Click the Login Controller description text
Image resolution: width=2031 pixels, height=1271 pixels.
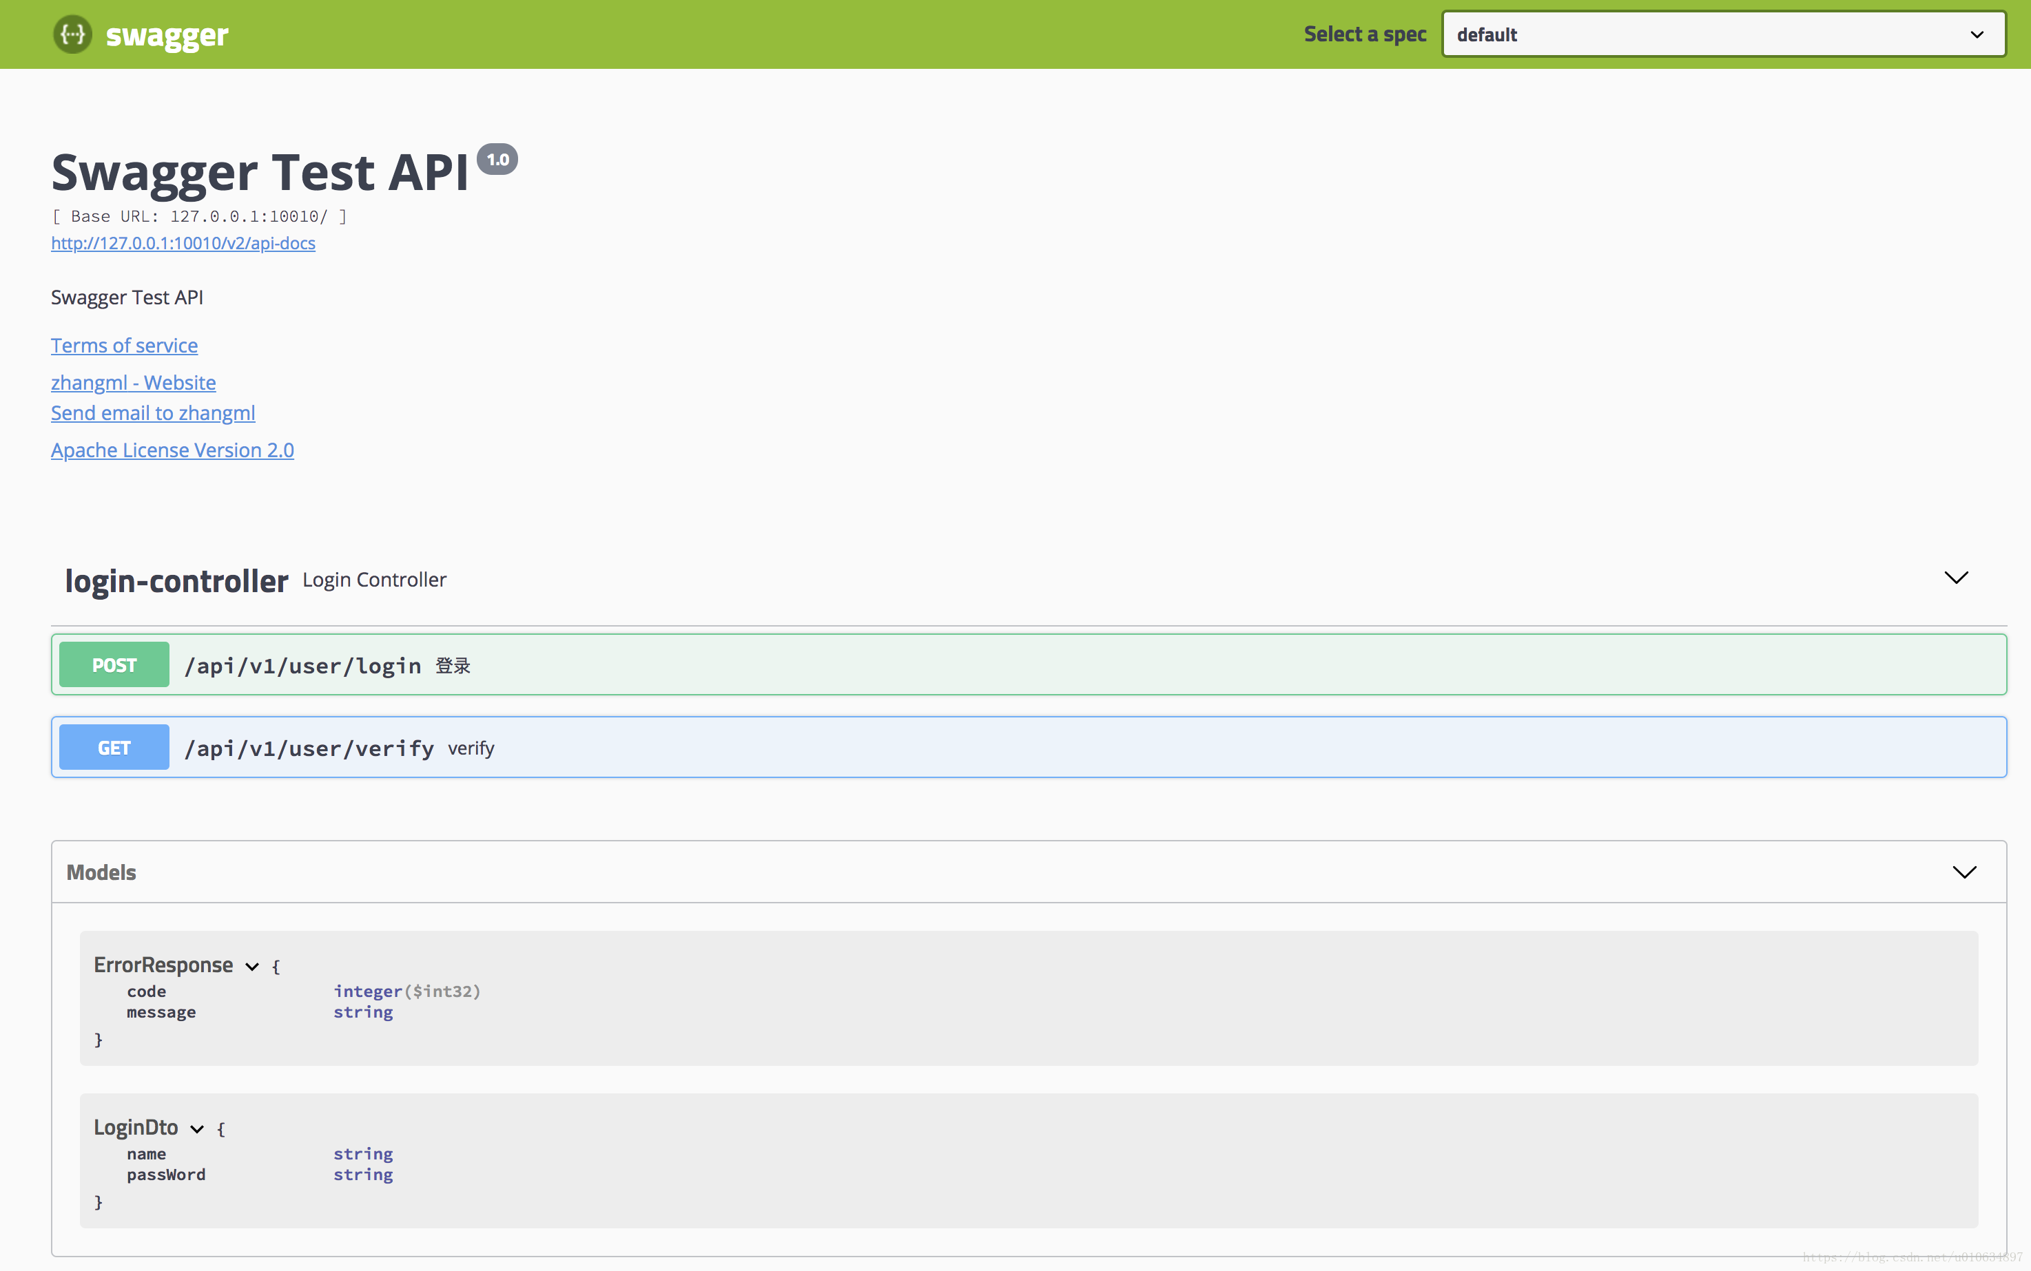374,580
